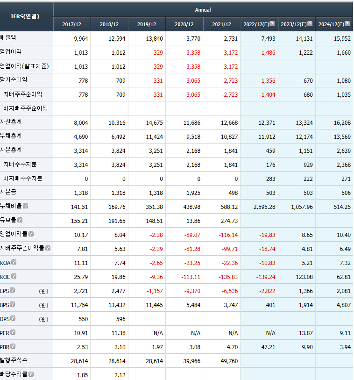Click the 자산총계 row label
This screenshot has height=380, width=354.
11,122
